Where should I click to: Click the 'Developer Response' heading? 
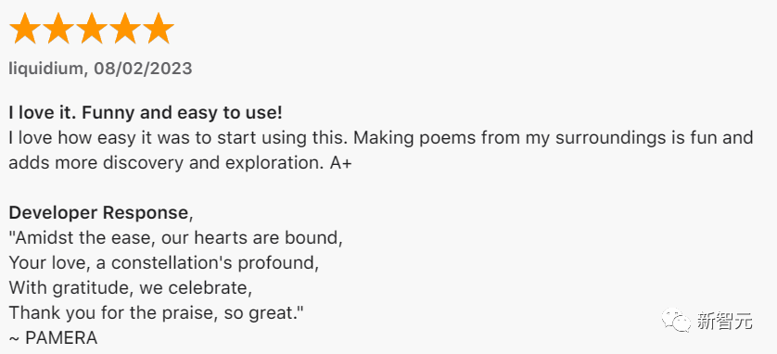click(x=98, y=213)
